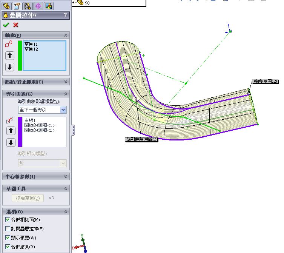
Task: Enable 封閉疊層拉伸(F) checkbox
Action: (8, 228)
